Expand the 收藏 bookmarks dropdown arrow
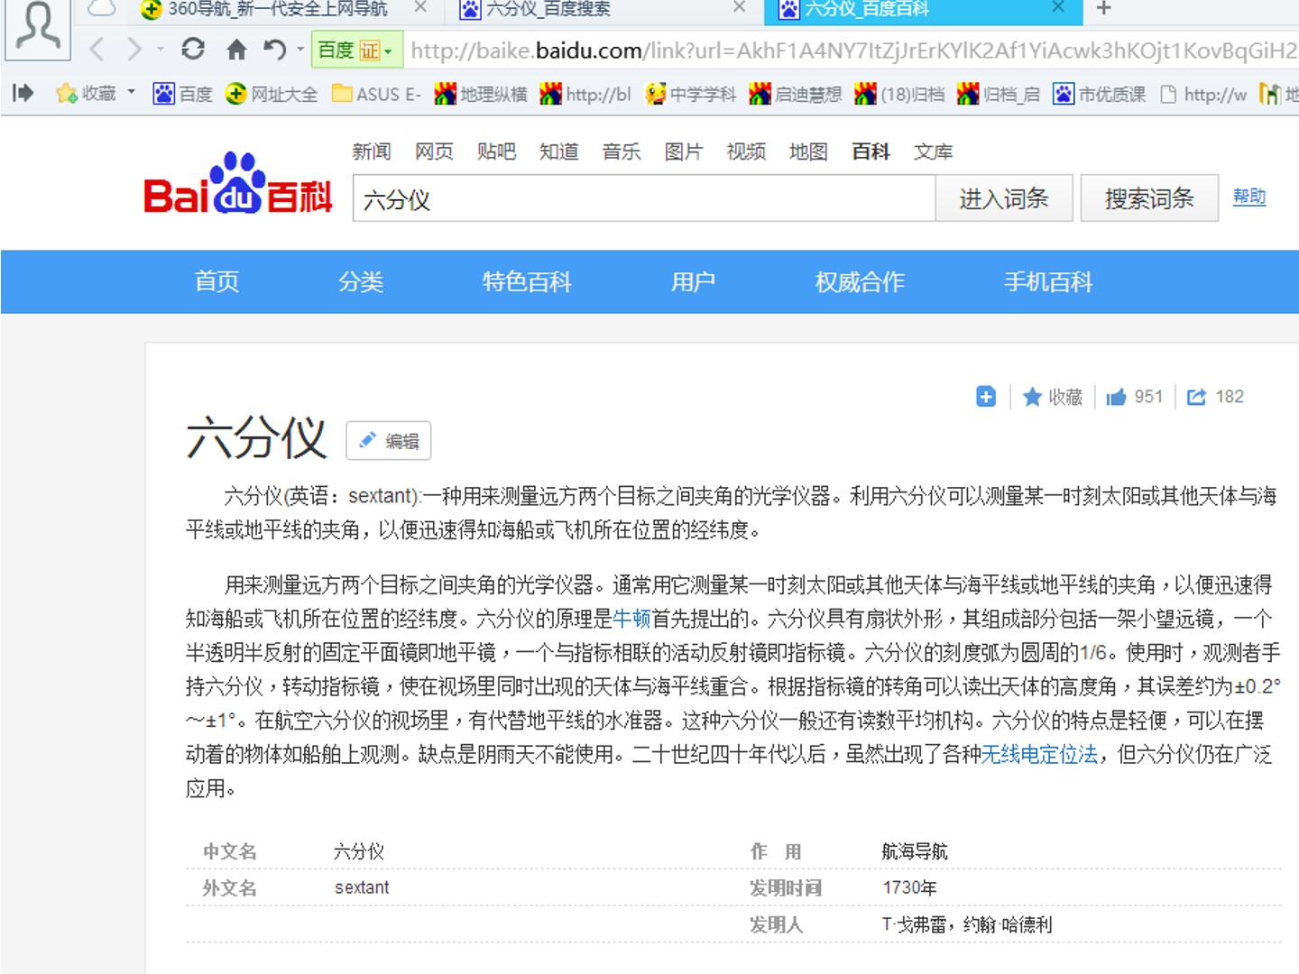 [131, 93]
